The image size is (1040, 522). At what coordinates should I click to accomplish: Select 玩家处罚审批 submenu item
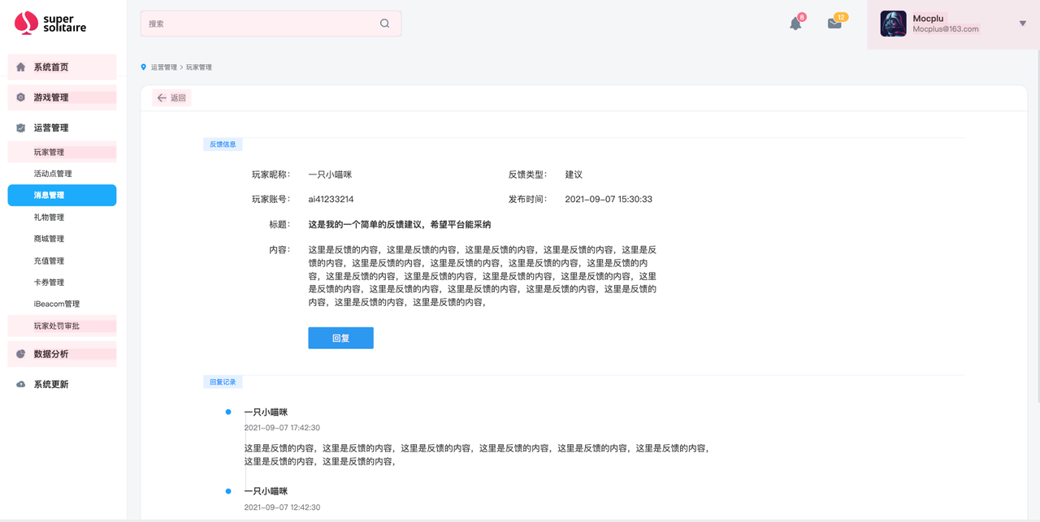[62, 326]
